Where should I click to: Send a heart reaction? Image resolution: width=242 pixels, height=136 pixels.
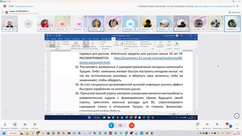(227, 124)
